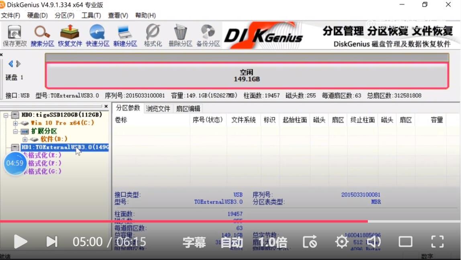
Task: Click the 卷标 column header
Action: (x=121, y=120)
